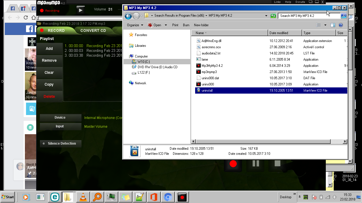Click the red record button in the player
This screenshot has width=362, height=203.
[233, 164]
